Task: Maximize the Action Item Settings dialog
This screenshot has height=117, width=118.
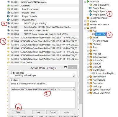Action: click(65, 67)
